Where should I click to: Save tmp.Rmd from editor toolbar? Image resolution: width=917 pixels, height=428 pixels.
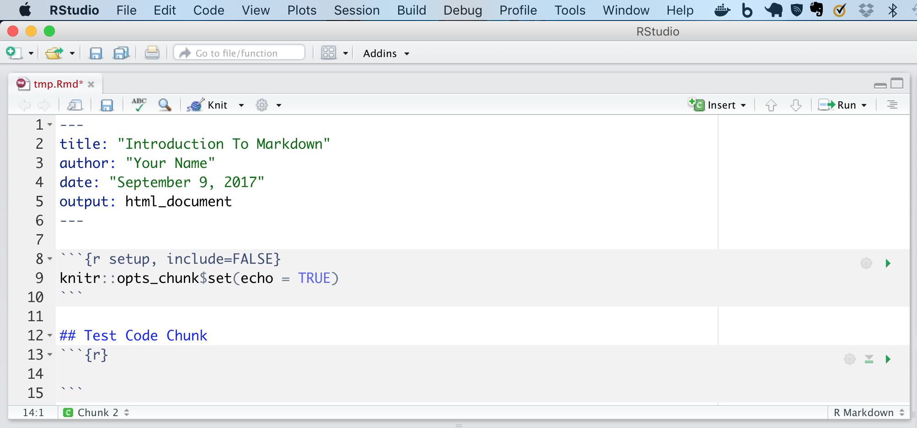107,105
